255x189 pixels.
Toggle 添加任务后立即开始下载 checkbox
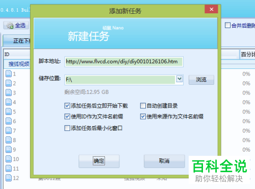point(67,106)
